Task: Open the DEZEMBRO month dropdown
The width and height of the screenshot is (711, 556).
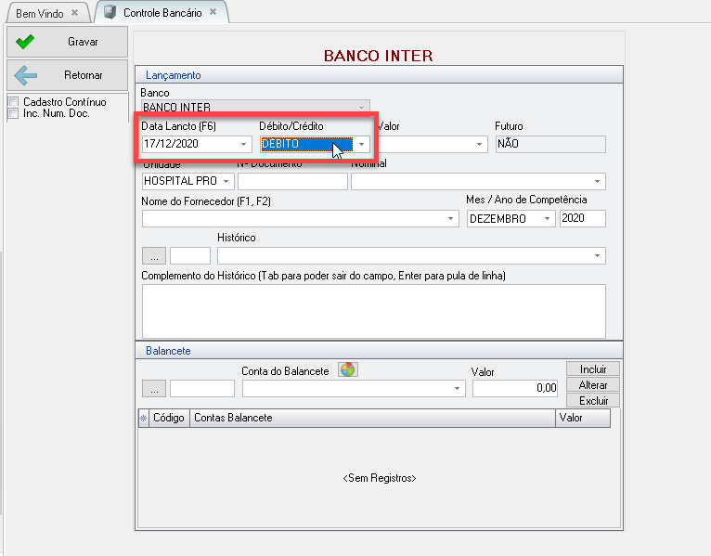Action: 547,218
